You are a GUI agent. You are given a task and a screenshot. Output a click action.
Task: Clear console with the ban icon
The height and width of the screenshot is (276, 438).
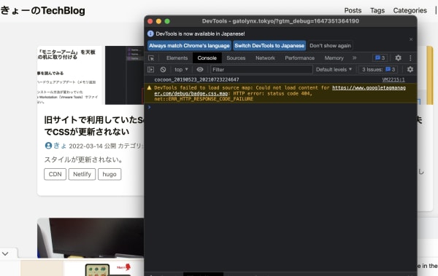[163, 69]
